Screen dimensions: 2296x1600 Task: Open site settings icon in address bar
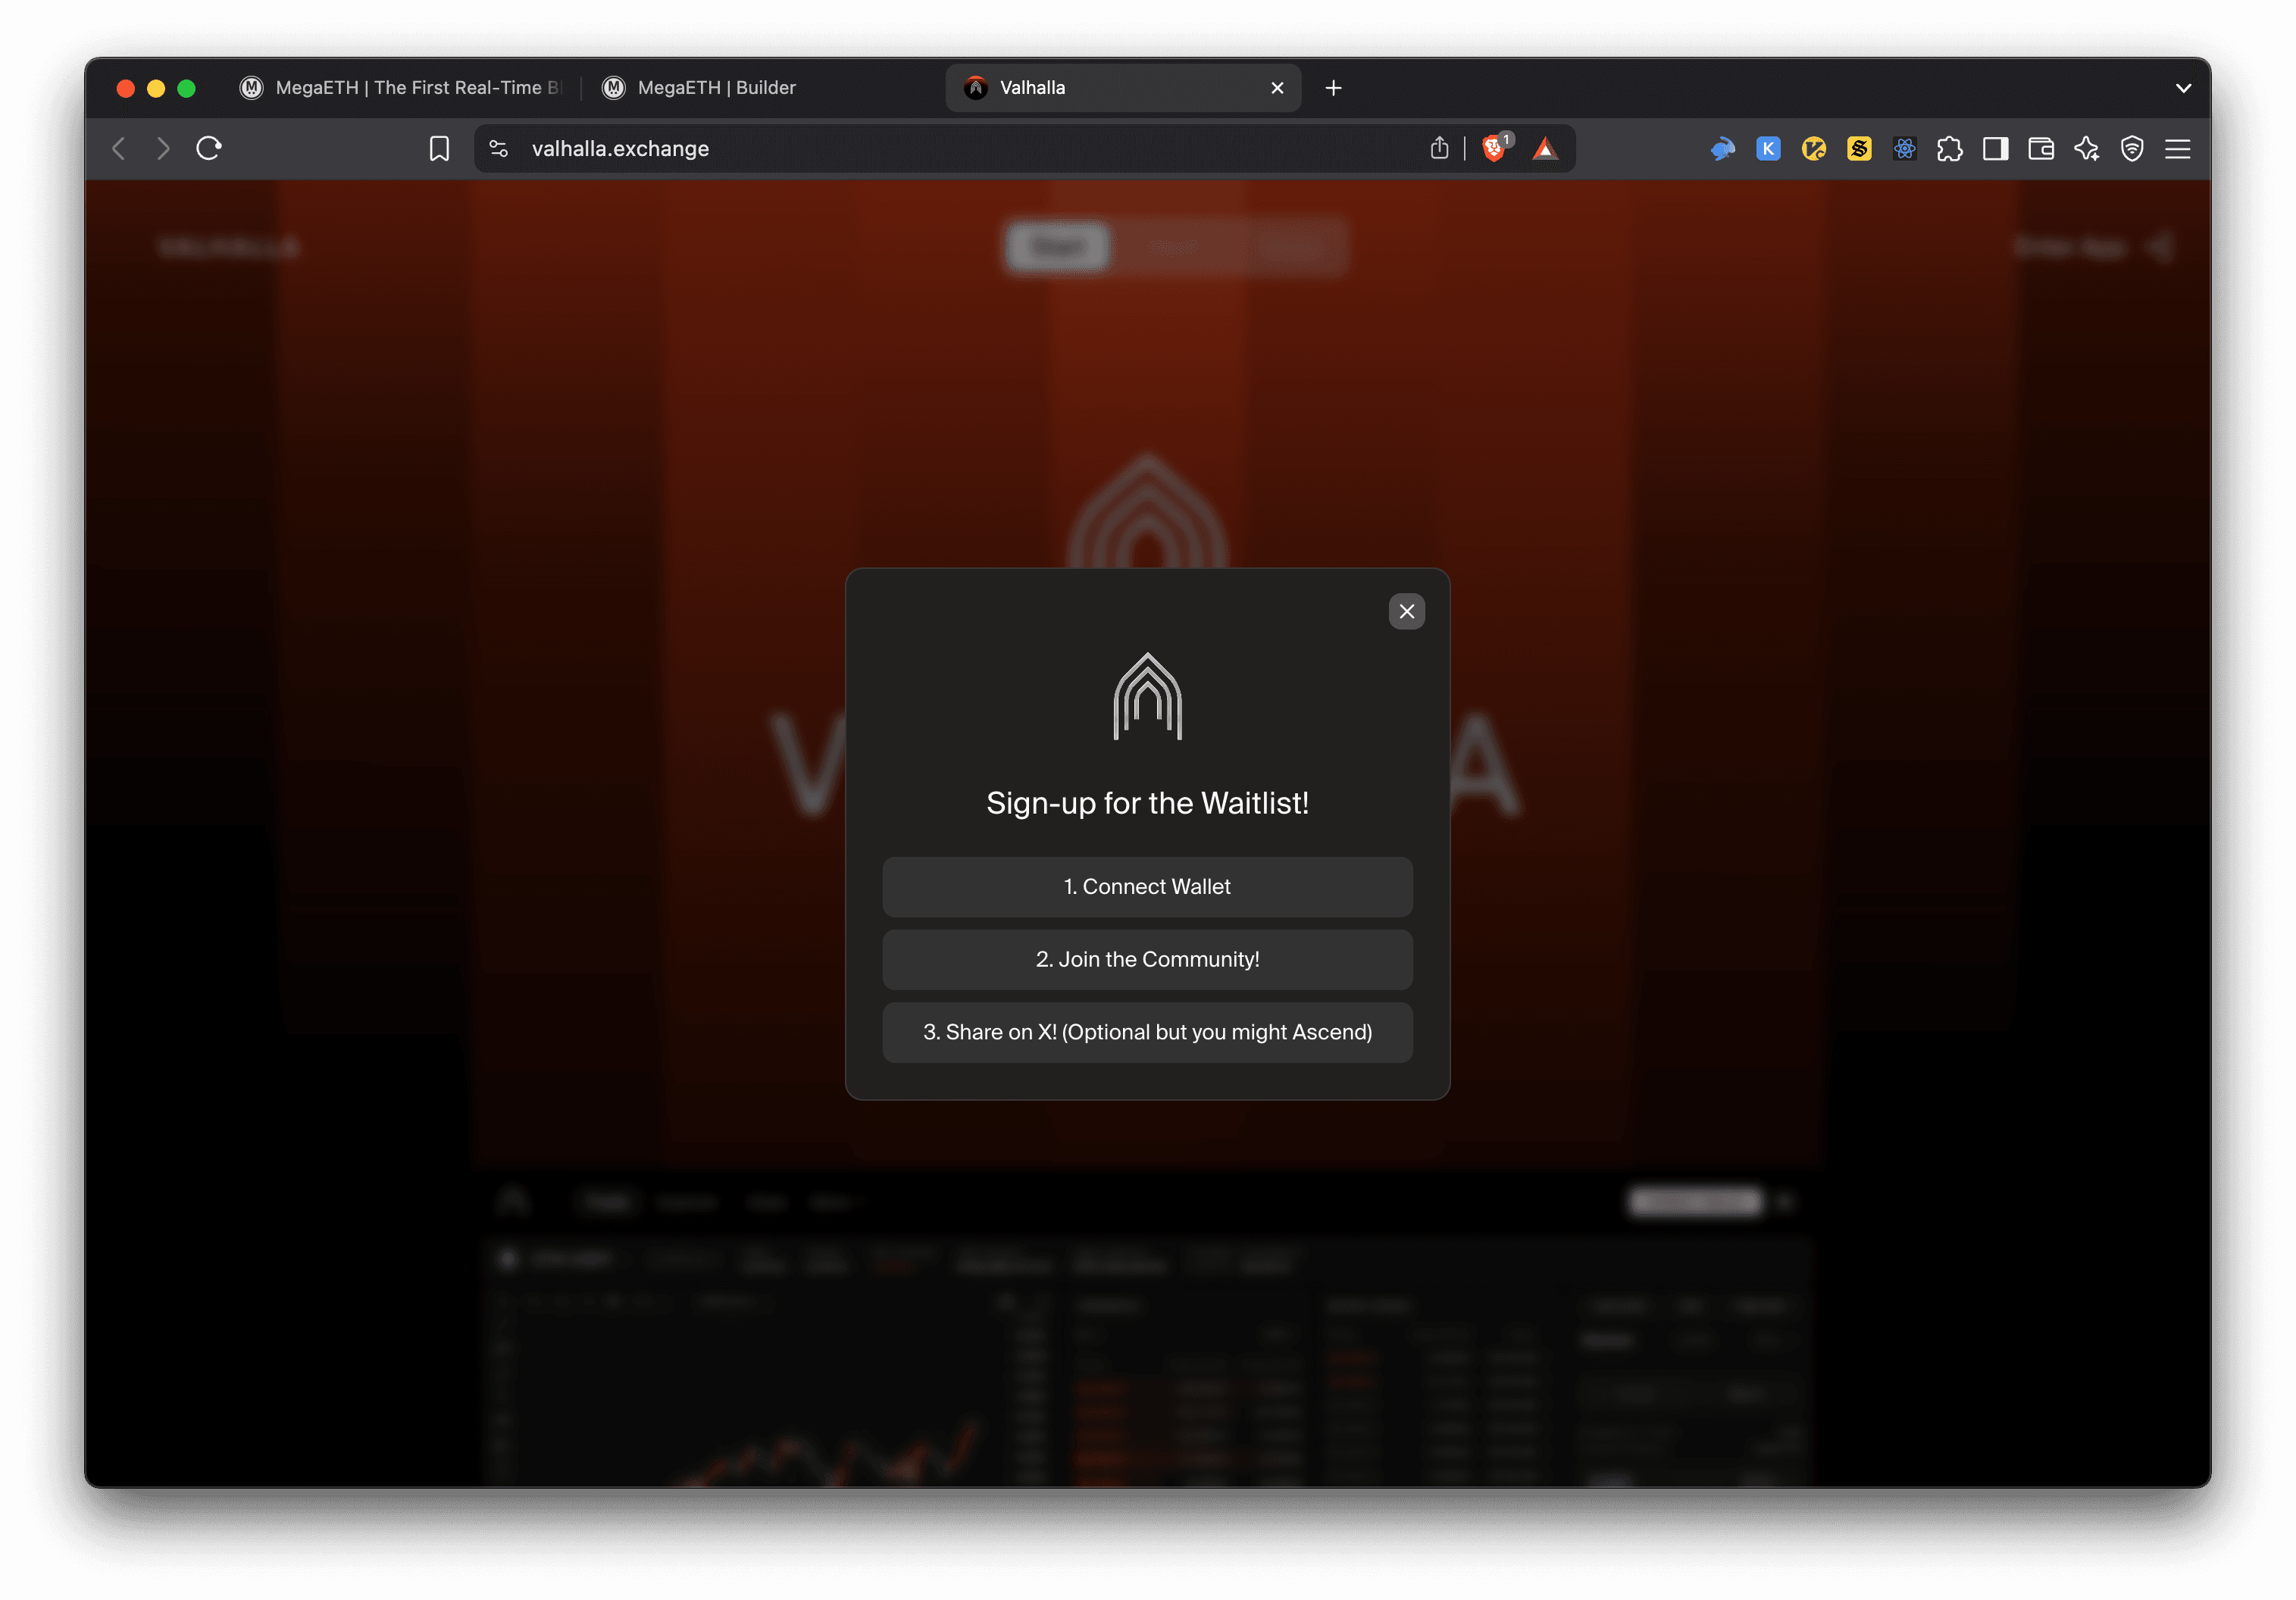click(498, 149)
